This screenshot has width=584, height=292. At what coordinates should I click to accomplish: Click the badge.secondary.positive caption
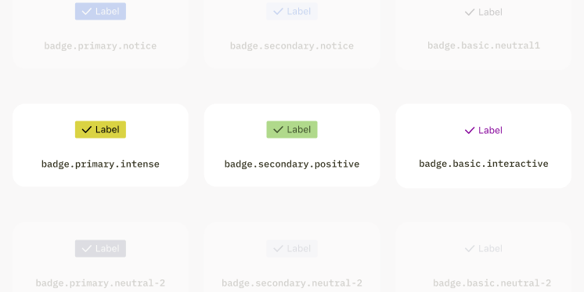(292, 164)
